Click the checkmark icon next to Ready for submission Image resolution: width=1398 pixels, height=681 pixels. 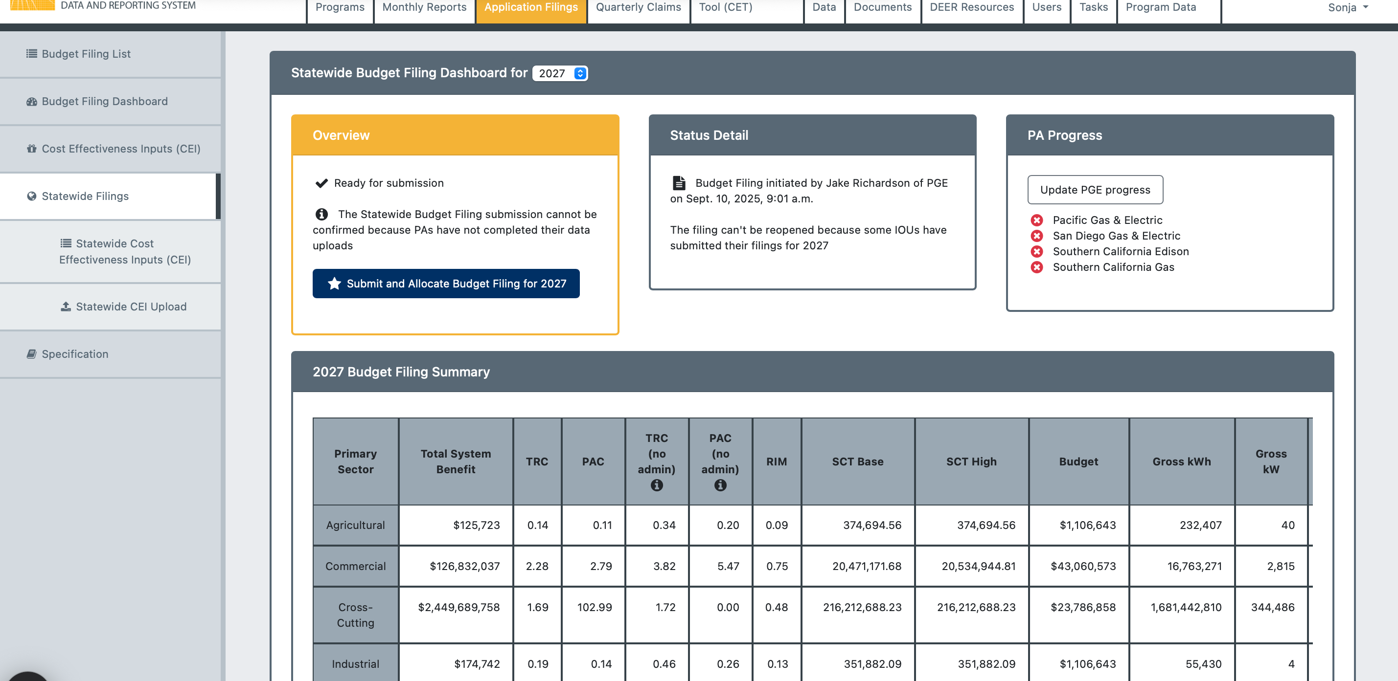321,183
